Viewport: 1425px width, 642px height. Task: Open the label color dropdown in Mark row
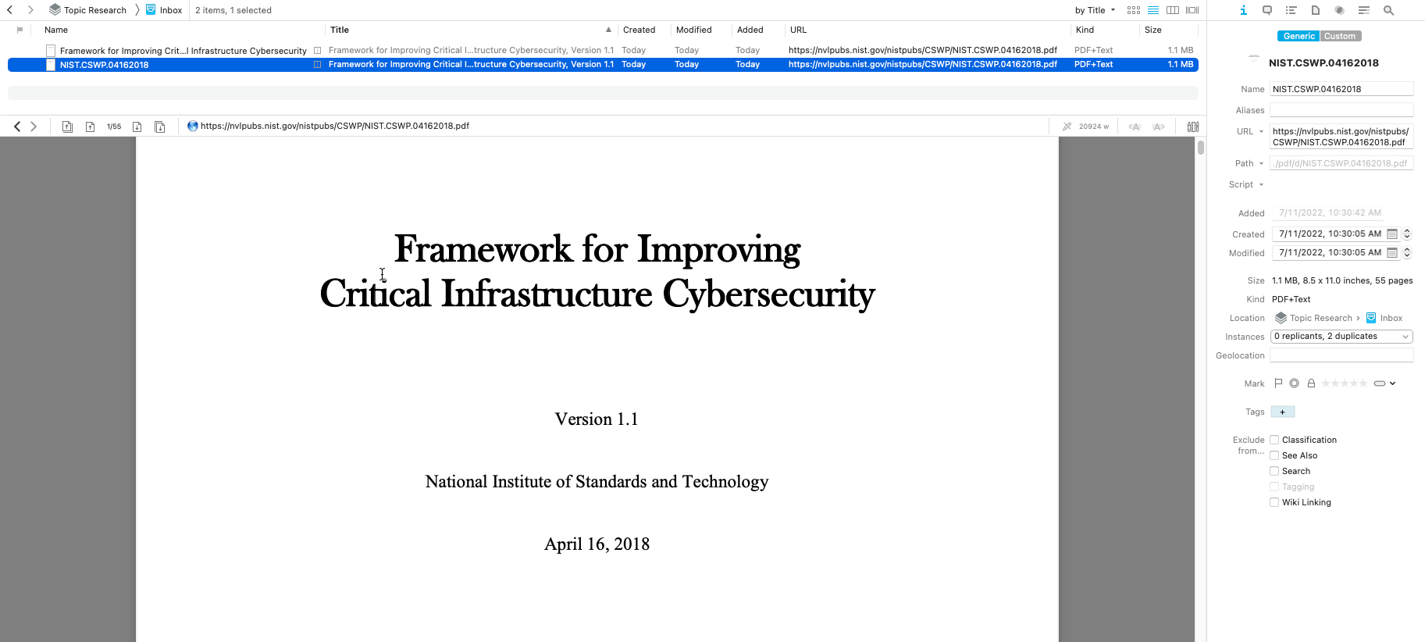[x=1384, y=383]
